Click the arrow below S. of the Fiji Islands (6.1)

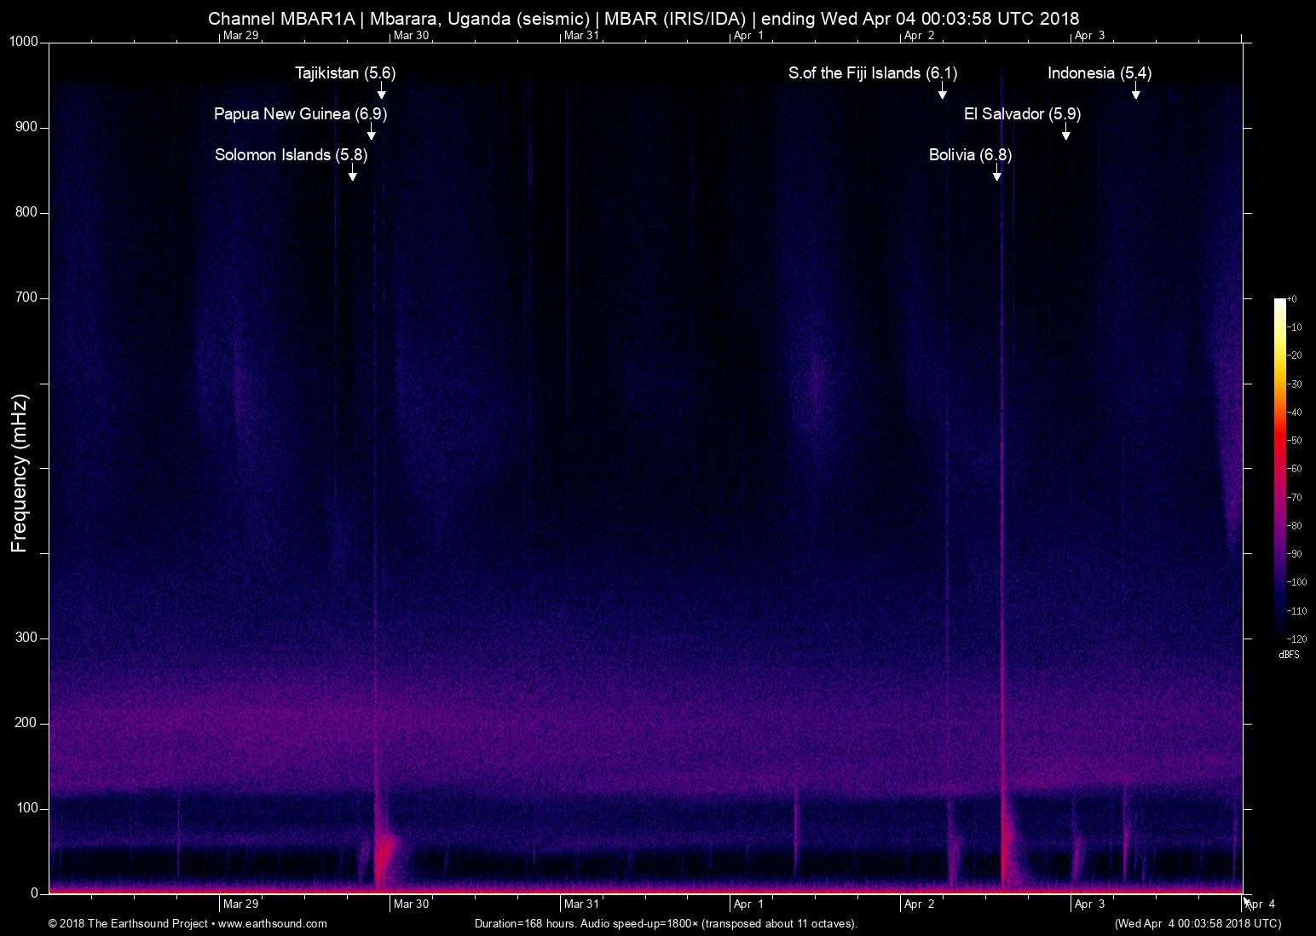coord(942,93)
